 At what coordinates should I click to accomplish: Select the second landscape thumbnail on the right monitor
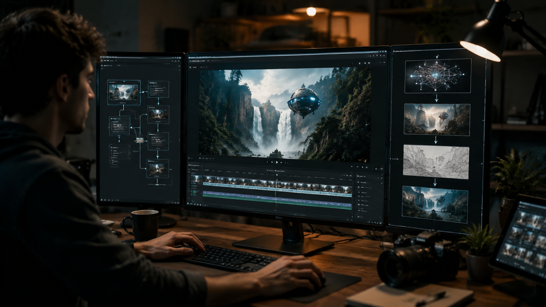pos(437,119)
